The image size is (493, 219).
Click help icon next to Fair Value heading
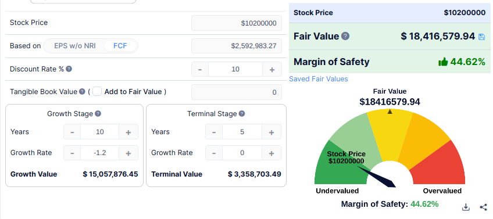pyautogui.click(x=345, y=36)
